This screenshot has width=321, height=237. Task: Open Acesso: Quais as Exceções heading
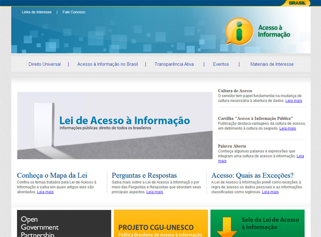pyautogui.click(x=252, y=175)
